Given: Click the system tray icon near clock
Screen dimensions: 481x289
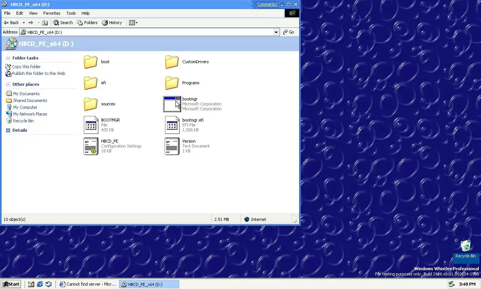Looking at the screenshot, I should click(x=452, y=284).
